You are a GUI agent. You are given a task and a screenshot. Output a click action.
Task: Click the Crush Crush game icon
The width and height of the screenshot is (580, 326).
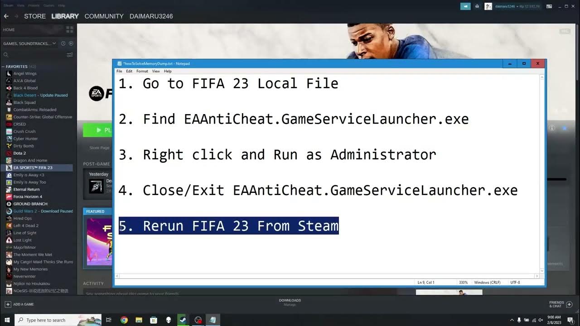(x=9, y=131)
